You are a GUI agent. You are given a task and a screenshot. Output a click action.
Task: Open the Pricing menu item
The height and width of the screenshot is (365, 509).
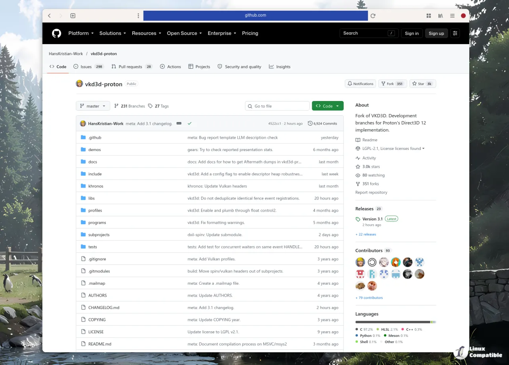(250, 33)
